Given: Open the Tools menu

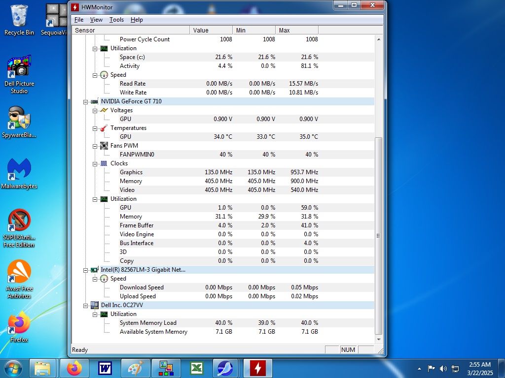Looking at the screenshot, I should (116, 20).
